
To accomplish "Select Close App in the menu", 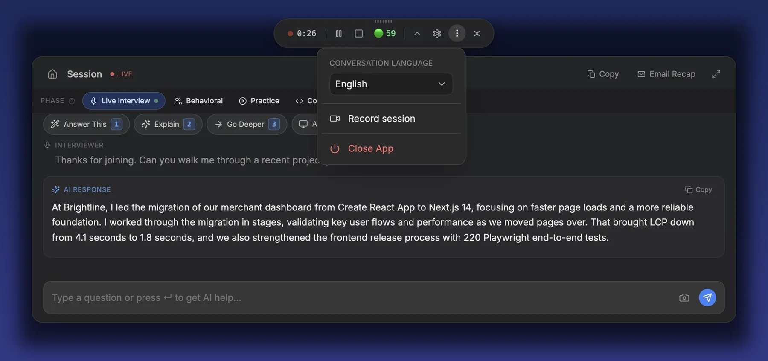I will coord(391,148).
